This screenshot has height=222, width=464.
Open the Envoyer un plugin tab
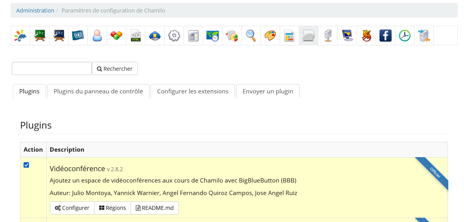[x=268, y=91]
